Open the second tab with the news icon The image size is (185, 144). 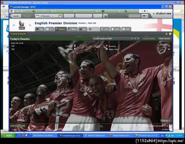pyautogui.click(x=50, y=29)
